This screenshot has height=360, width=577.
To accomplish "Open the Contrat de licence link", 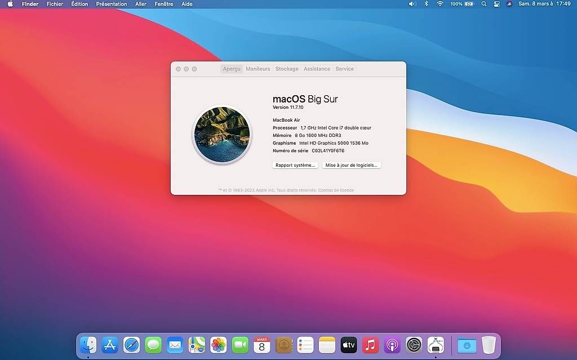I will click(336, 190).
